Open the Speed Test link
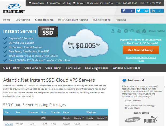 click(54, 3)
